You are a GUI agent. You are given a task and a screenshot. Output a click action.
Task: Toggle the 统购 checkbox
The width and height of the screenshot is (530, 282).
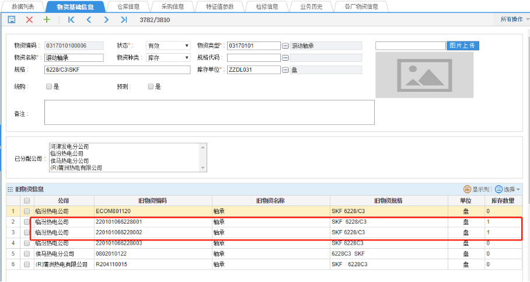click(x=49, y=86)
